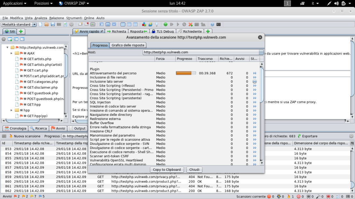Click the circular target icon above Sites tree
The image size is (355, 199).
4,39
